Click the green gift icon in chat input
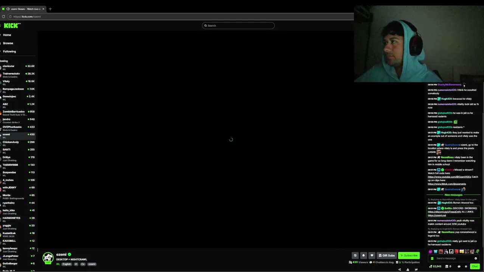The image size is (484, 272). click(x=432, y=258)
